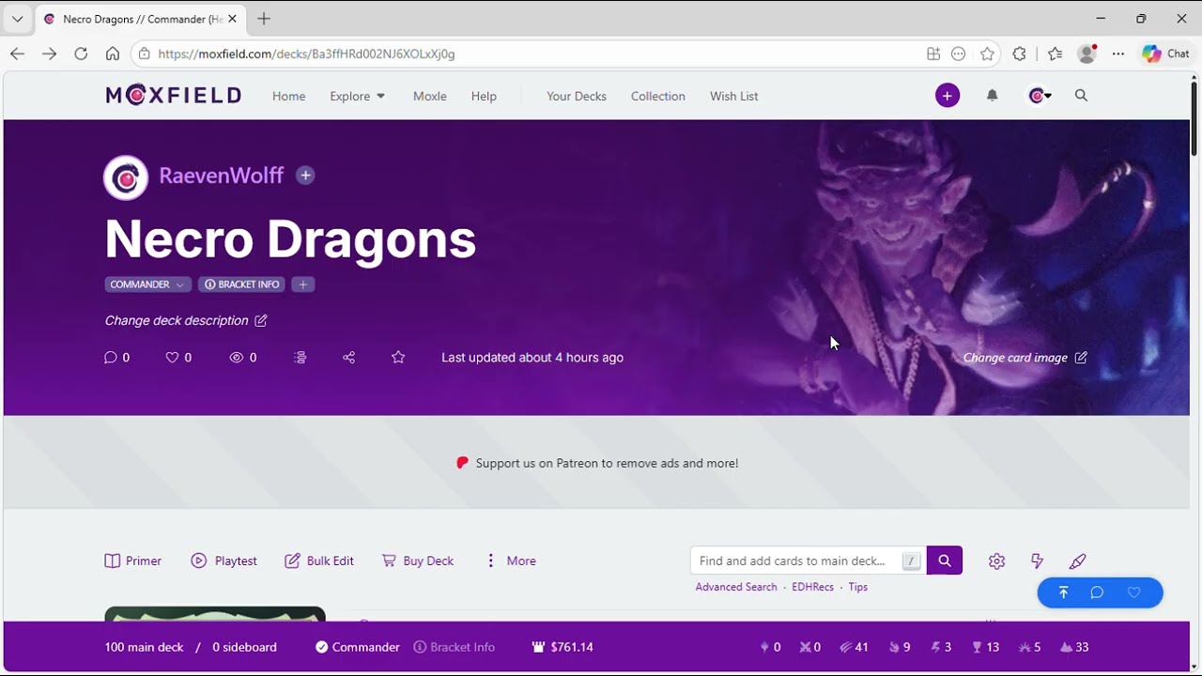Open the create new deck plus button
Screen dimensions: 1202x676
click(948, 95)
